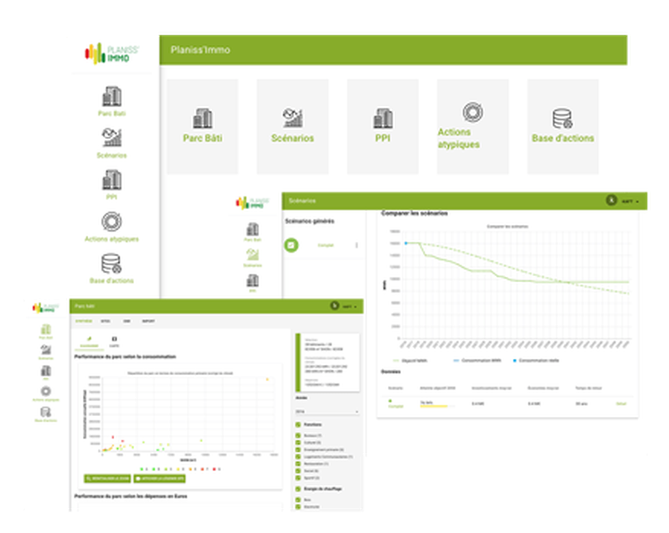Switch to the Sites tab in Parc bâti
The height and width of the screenshot is (533, 669).
tap(105, 320)
